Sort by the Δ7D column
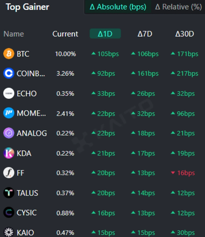 [x=145, y=34]
